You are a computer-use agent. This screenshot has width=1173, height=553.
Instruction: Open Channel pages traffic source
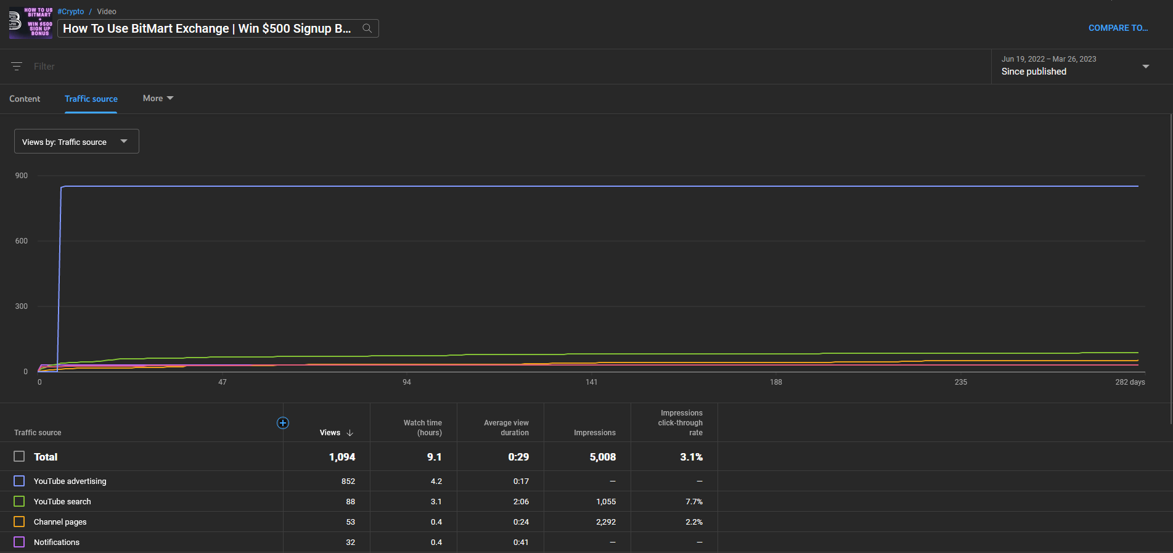(x=60, y=522)
